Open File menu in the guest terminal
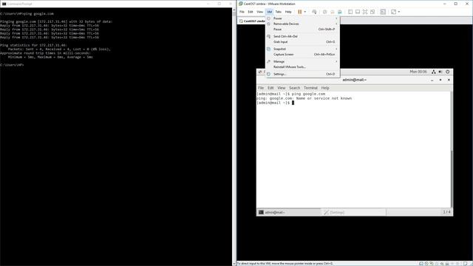This screenshot has height=266, width=473. (261, 88)
